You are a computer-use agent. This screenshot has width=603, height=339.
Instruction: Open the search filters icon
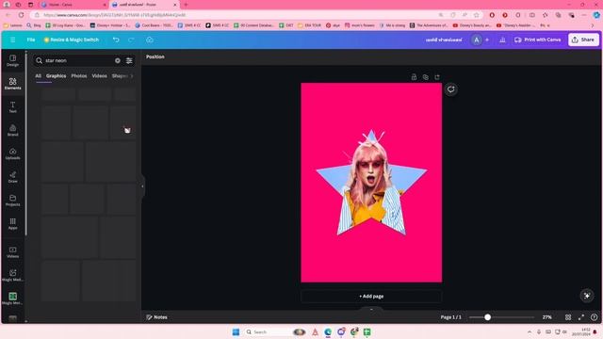coord(129,60)
